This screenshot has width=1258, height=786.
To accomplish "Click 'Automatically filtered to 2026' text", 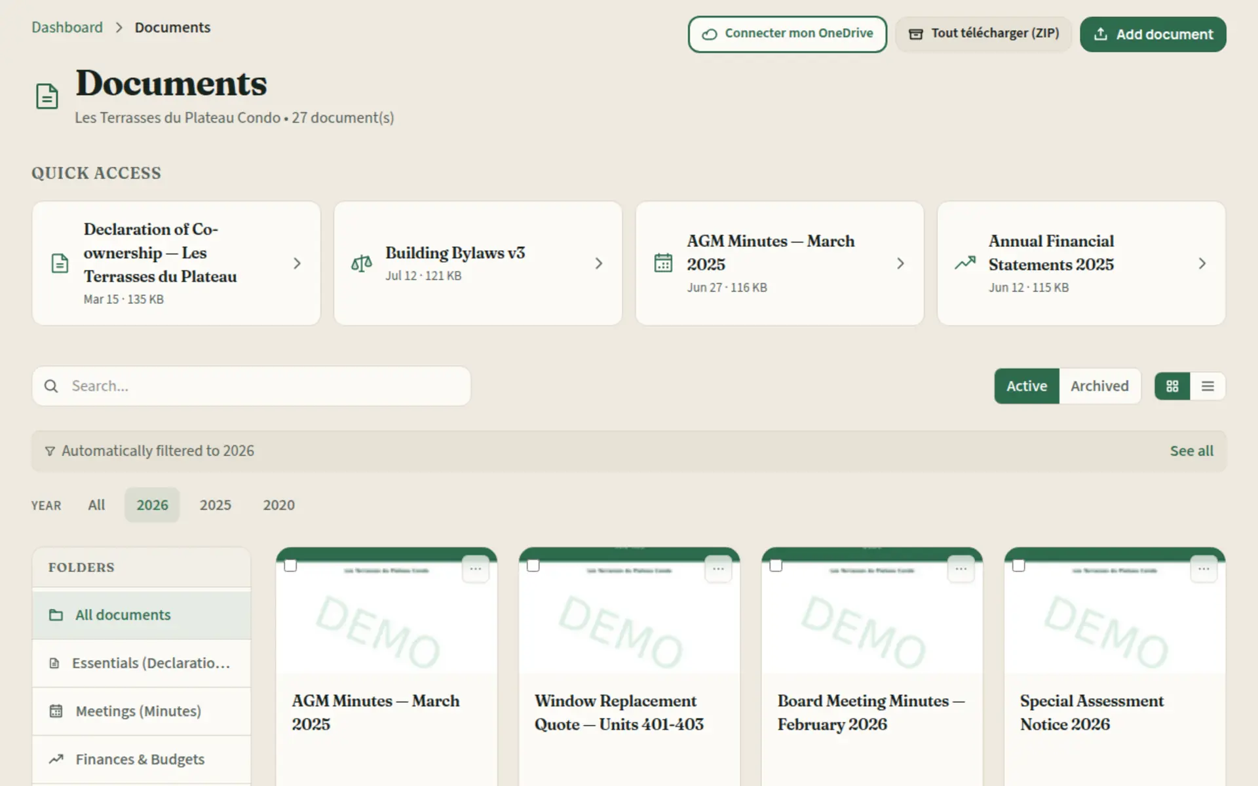I will (x=158, y=451).
